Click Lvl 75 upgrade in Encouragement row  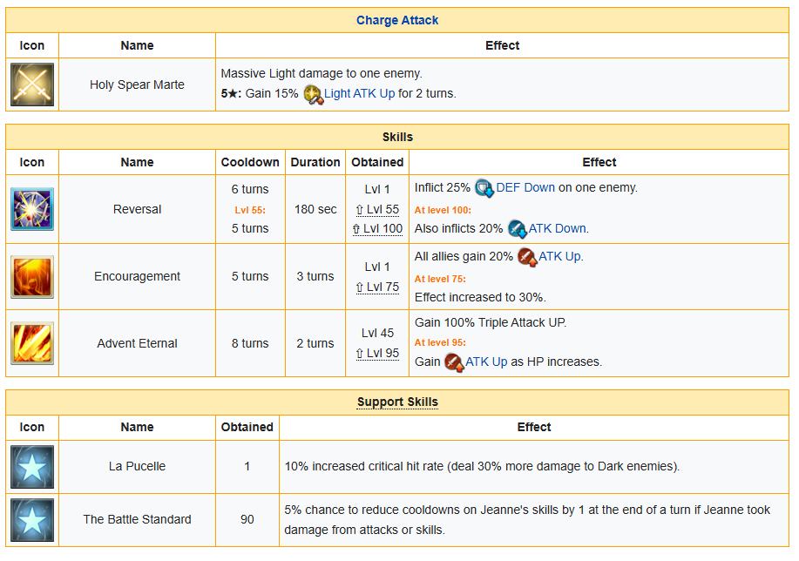point(377,287)
